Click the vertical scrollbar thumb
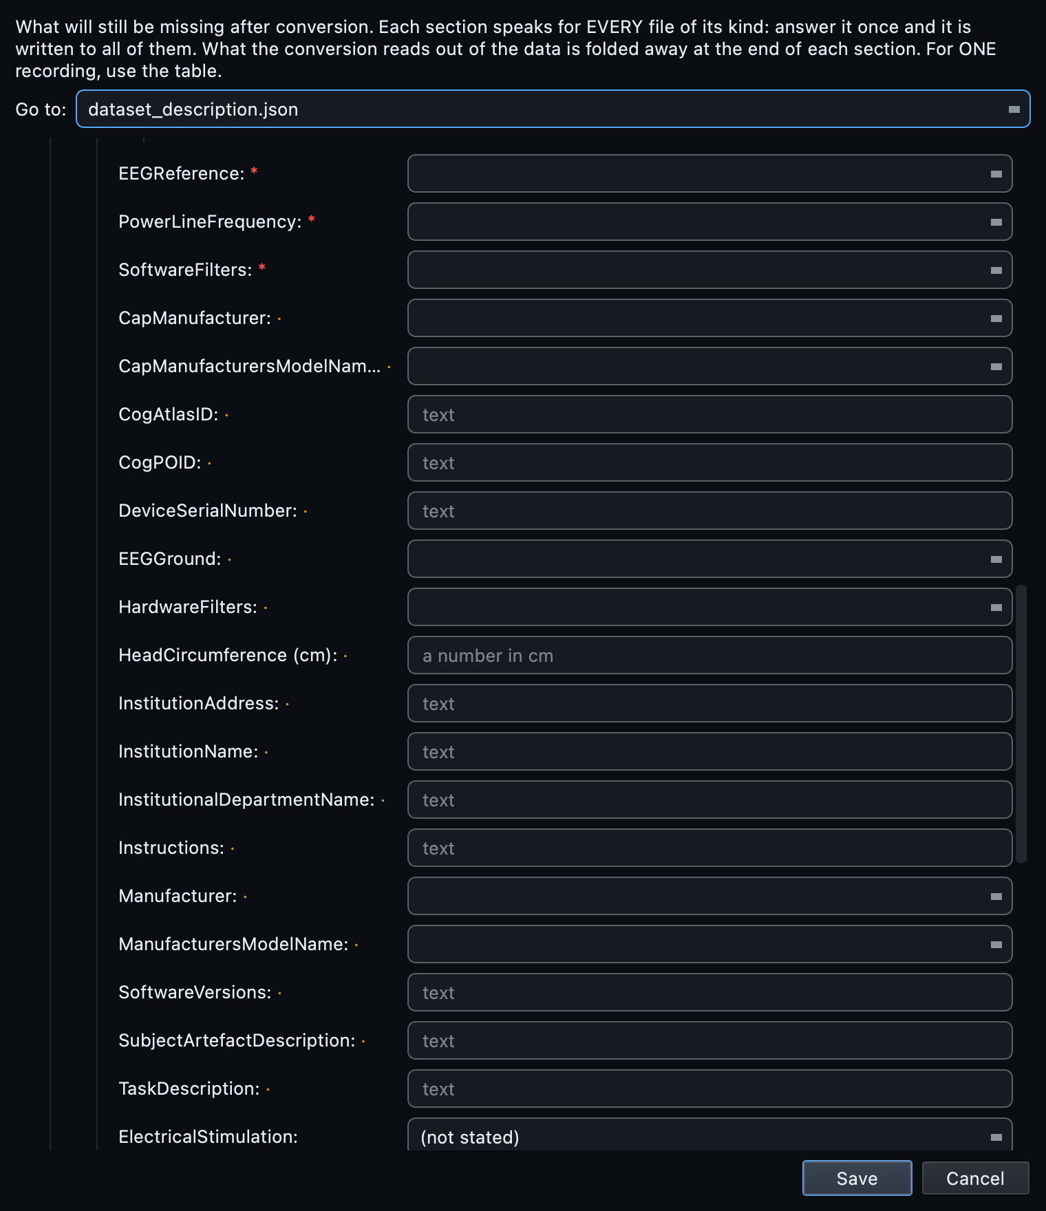 (x=1021, y=724)
